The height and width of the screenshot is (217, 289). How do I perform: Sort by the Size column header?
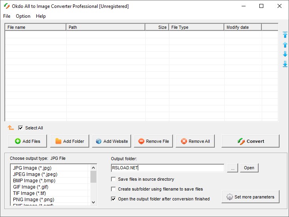pyautogui.click(x=157, y=27)
